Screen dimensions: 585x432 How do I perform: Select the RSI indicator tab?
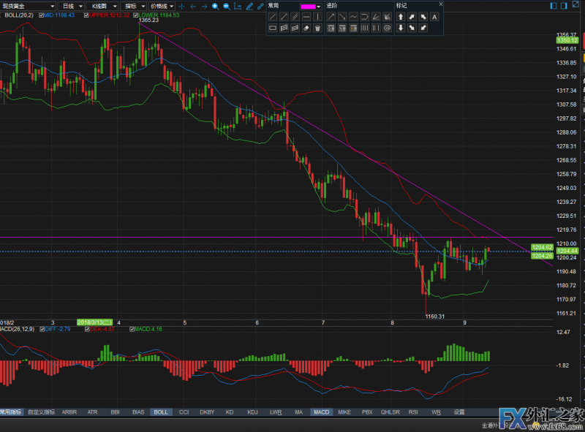tap(413, 412)
